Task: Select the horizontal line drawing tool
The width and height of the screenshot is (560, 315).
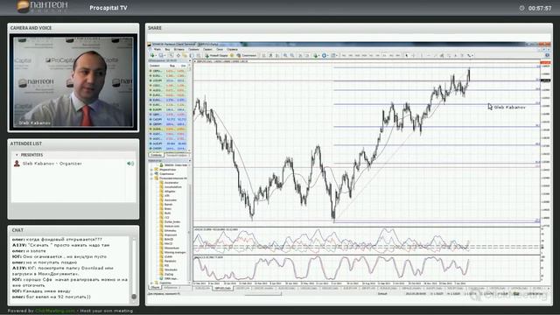Action: tap(429, 55)
